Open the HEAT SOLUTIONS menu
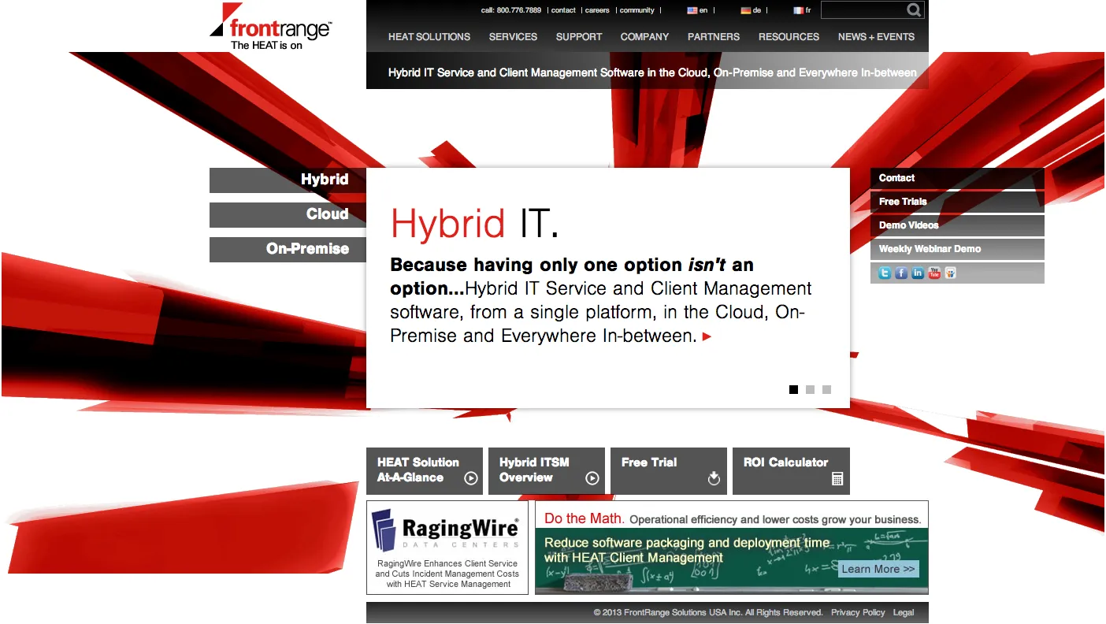The height and width of the screenshot is (624, 1106). pos(429,37)
